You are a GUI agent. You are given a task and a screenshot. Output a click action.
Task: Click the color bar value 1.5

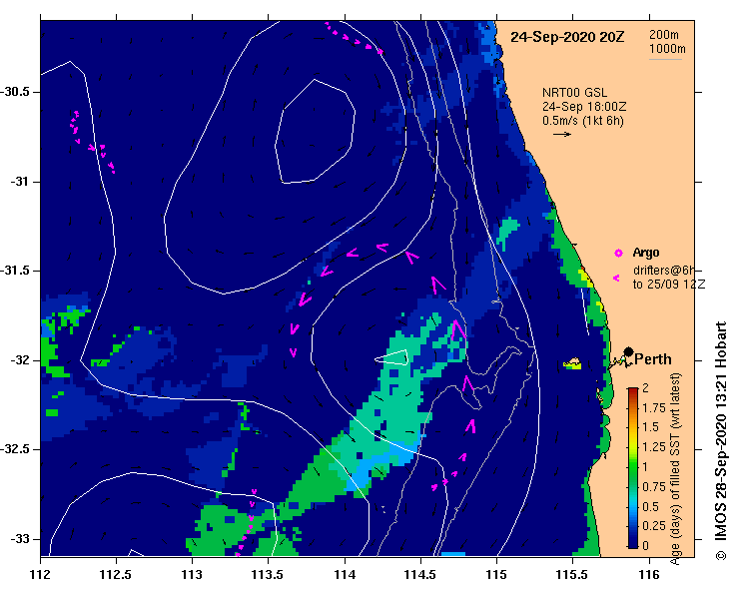coord(650,427)
